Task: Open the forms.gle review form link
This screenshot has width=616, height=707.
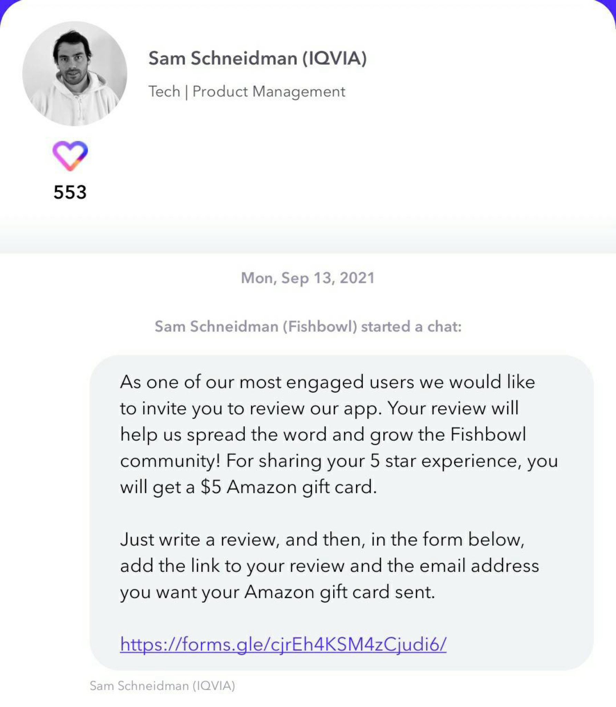Action: pyautogui.click(x=283, y=644)
